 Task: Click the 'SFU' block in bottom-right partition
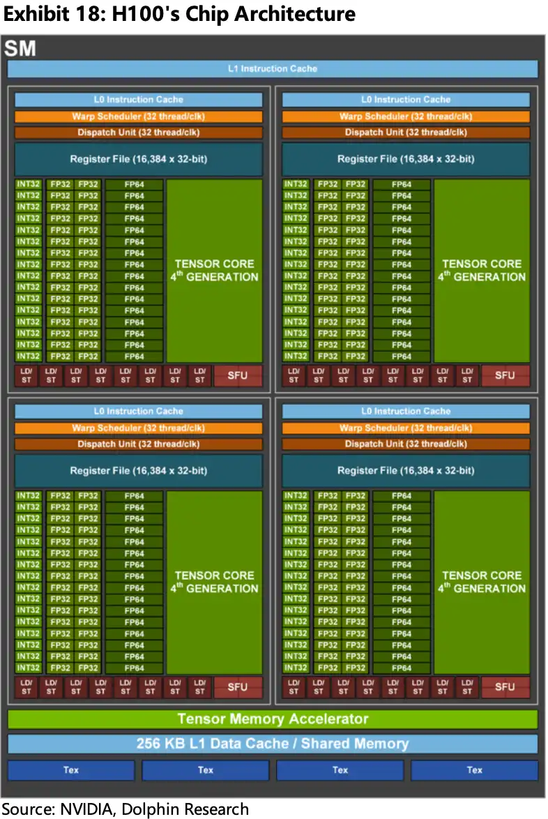pyautogui.click(x=505, y=687)
